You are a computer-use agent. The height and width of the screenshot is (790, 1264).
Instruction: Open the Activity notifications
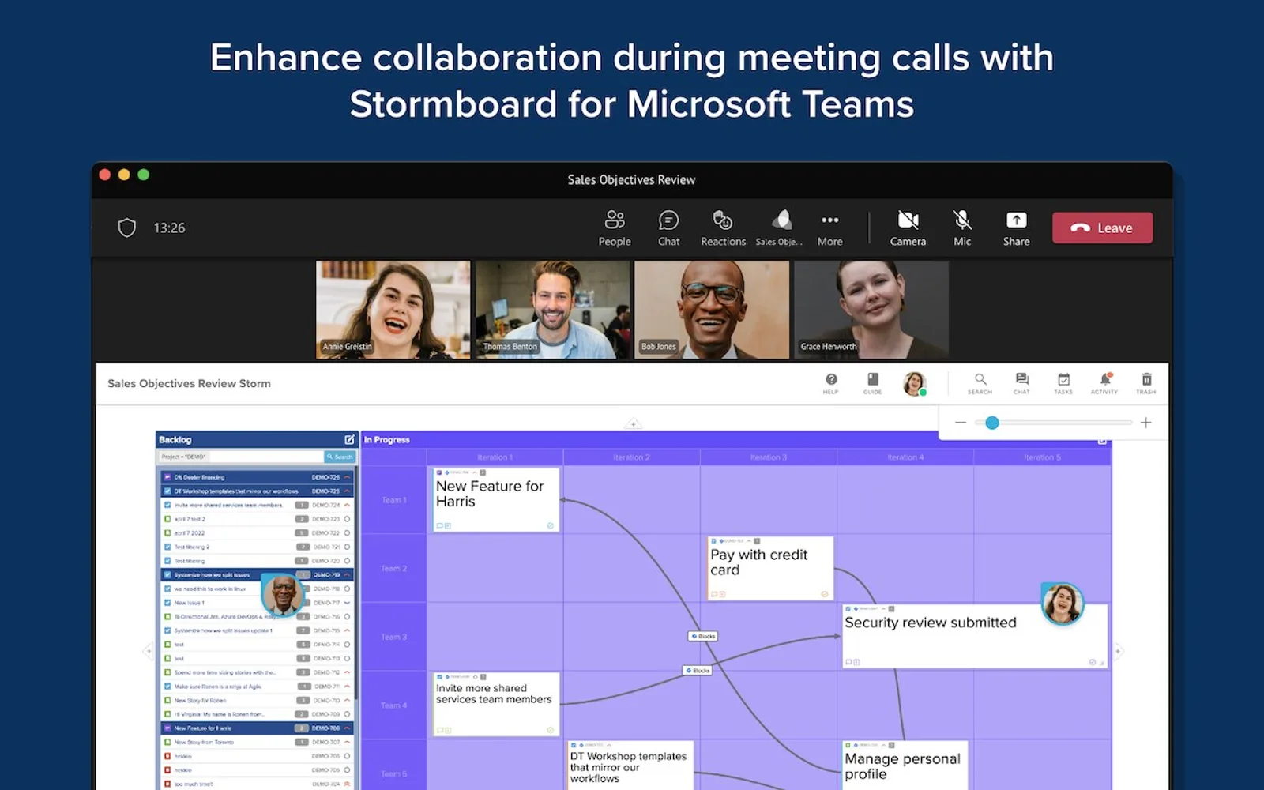(x=1104, y=383)
